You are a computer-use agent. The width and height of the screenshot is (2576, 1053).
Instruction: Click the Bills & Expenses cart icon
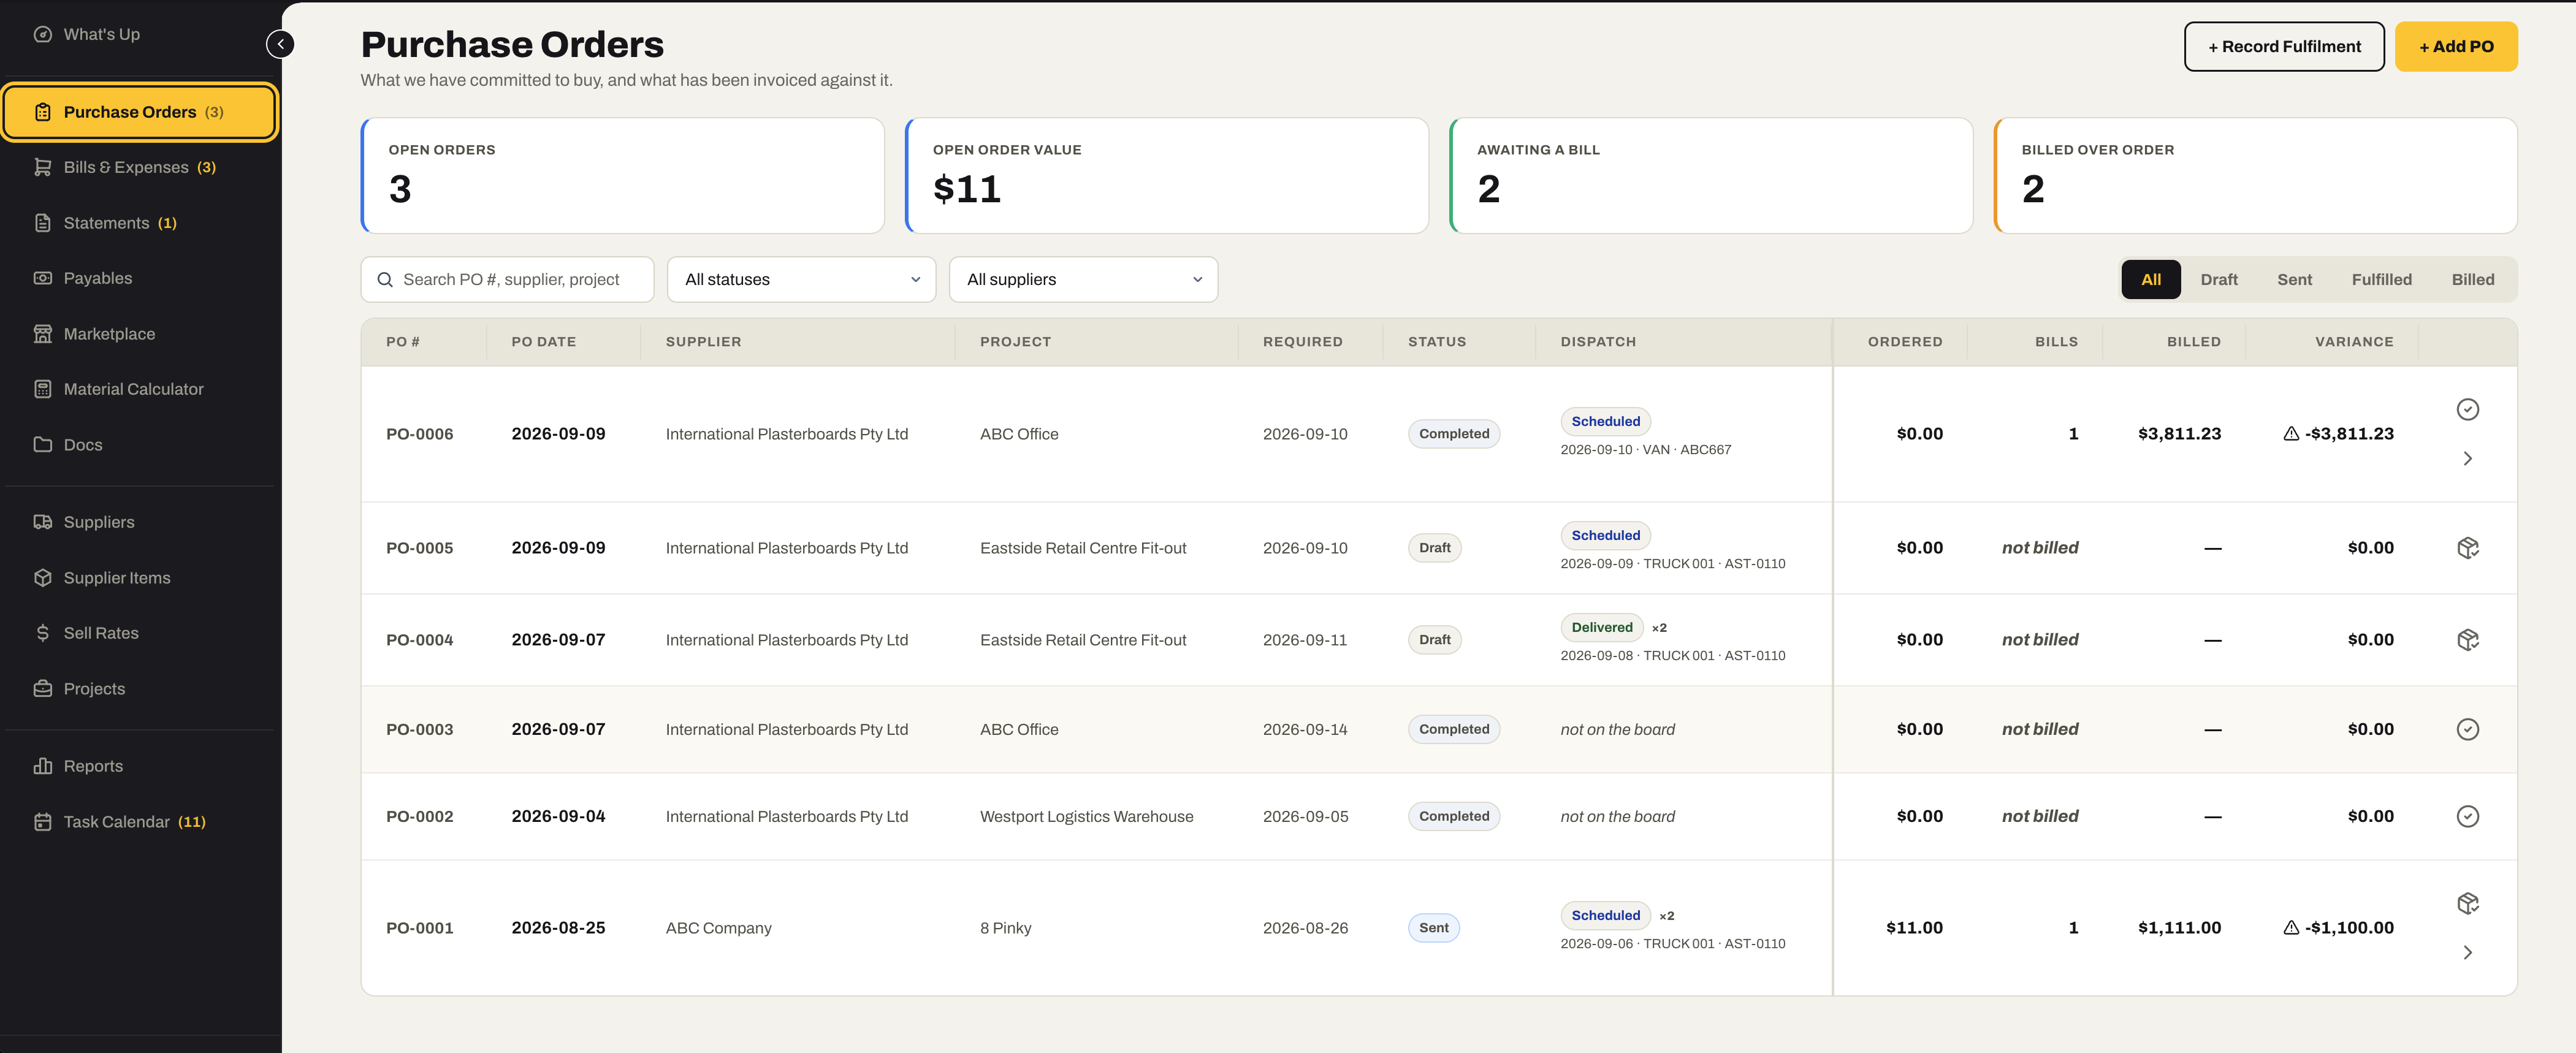[42, 167]
